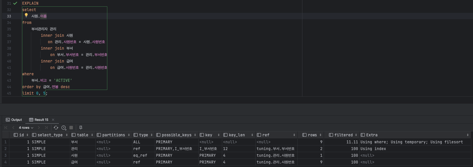This screenshot has width=473, height=167.
Task: Click the key cell 'I_부서번호'
Action: (x=210, y=149)
